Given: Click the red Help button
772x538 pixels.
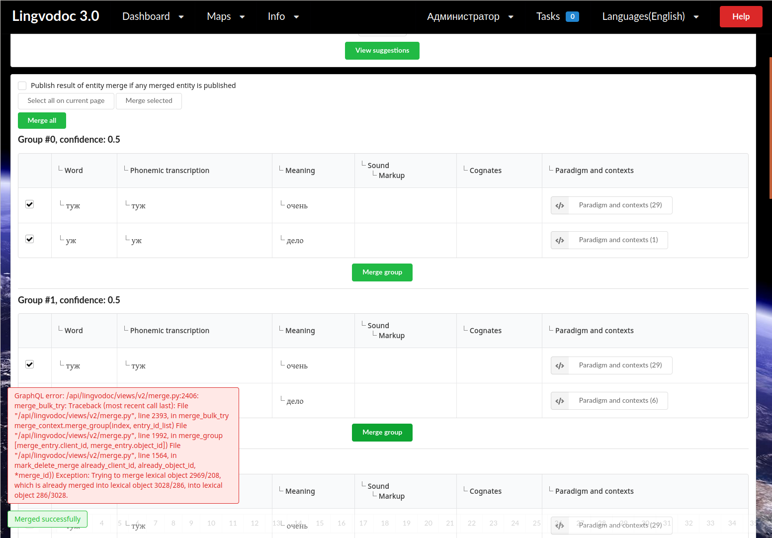Looking at the screenshot, I should point(741,16).
